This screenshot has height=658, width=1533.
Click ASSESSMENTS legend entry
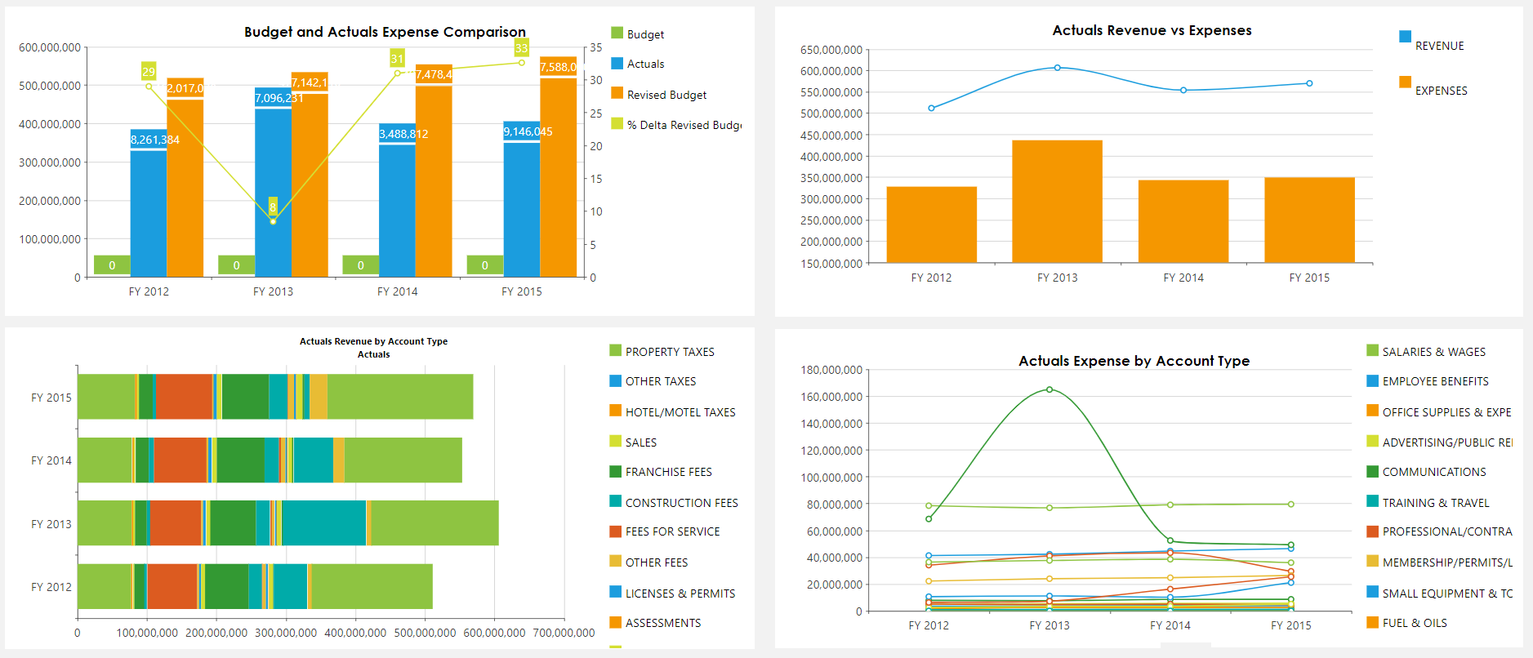[655, 623]
